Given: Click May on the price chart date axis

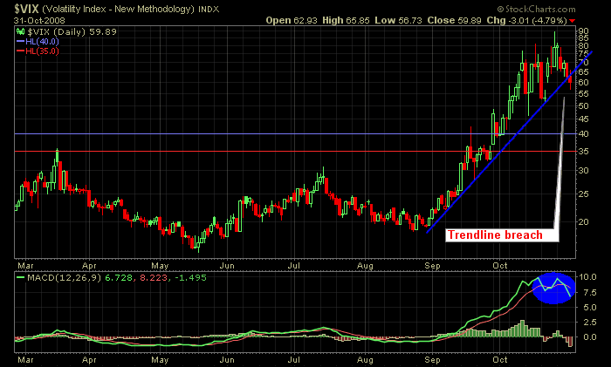Looking at the screenshot, I should pyautogui.click(x=160, y=265).
